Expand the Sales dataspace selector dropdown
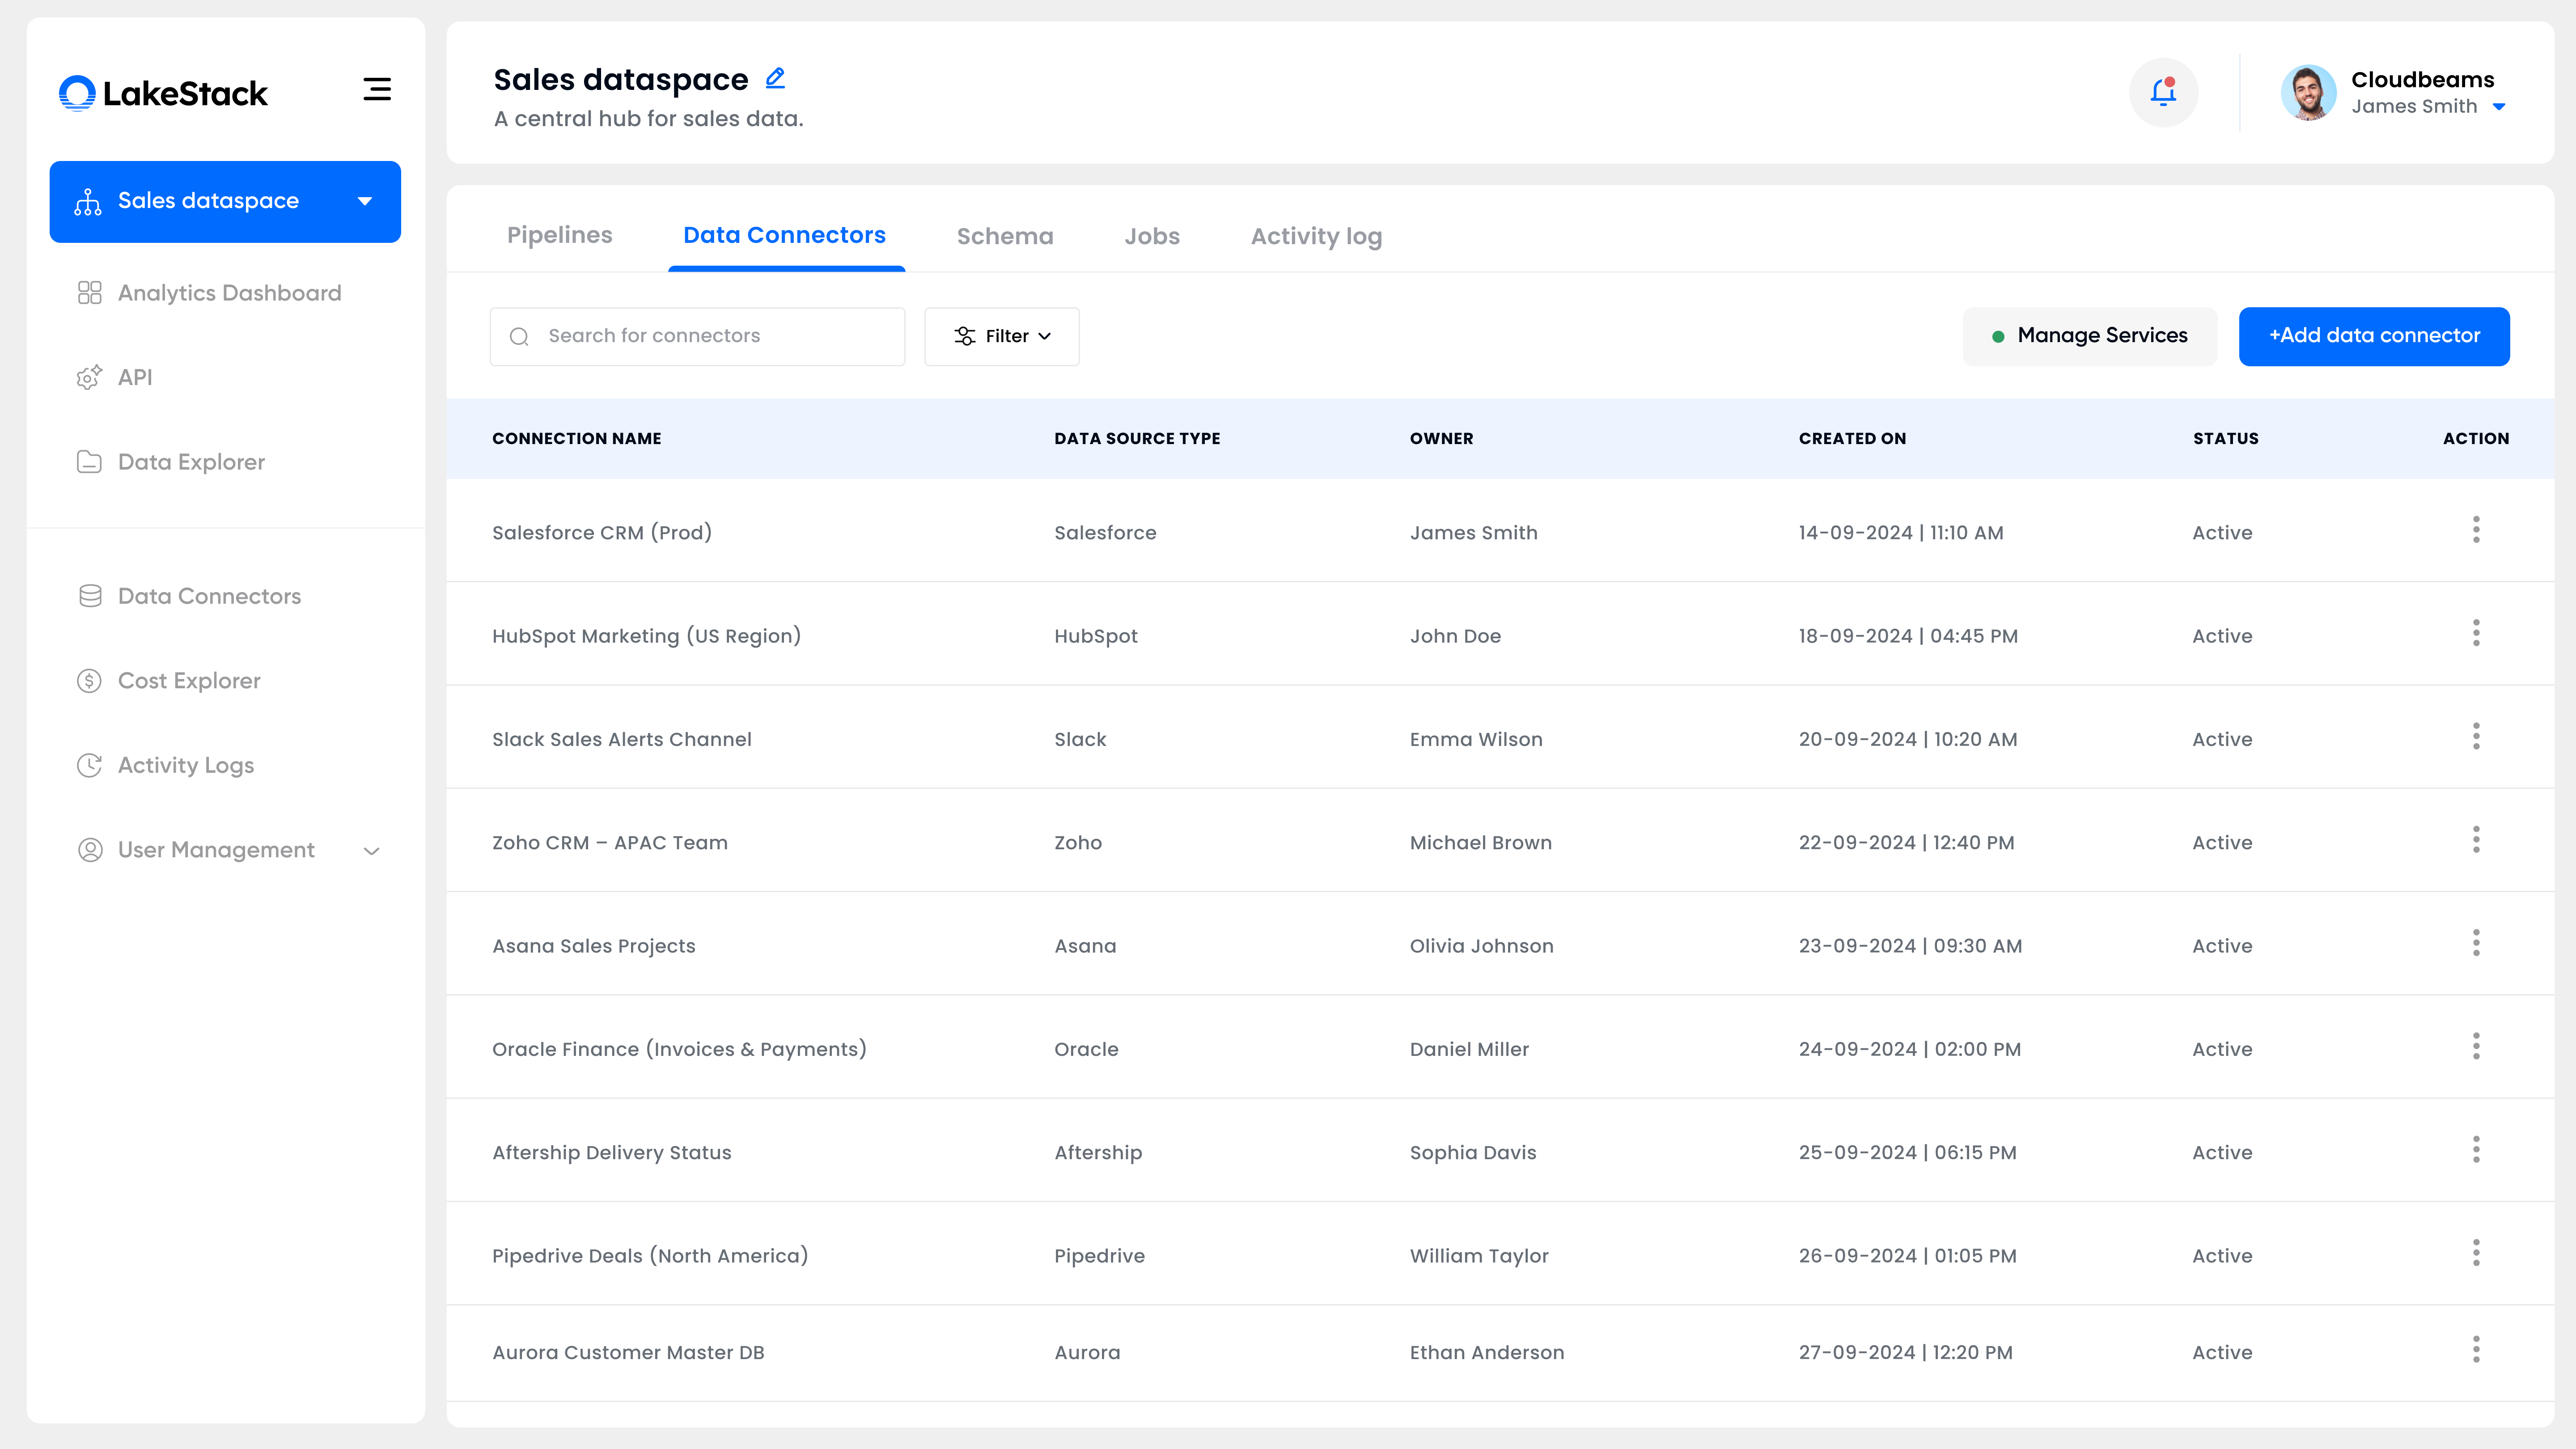The height and width of the screenshot is (1449, 2576). (x=365, y=201)
